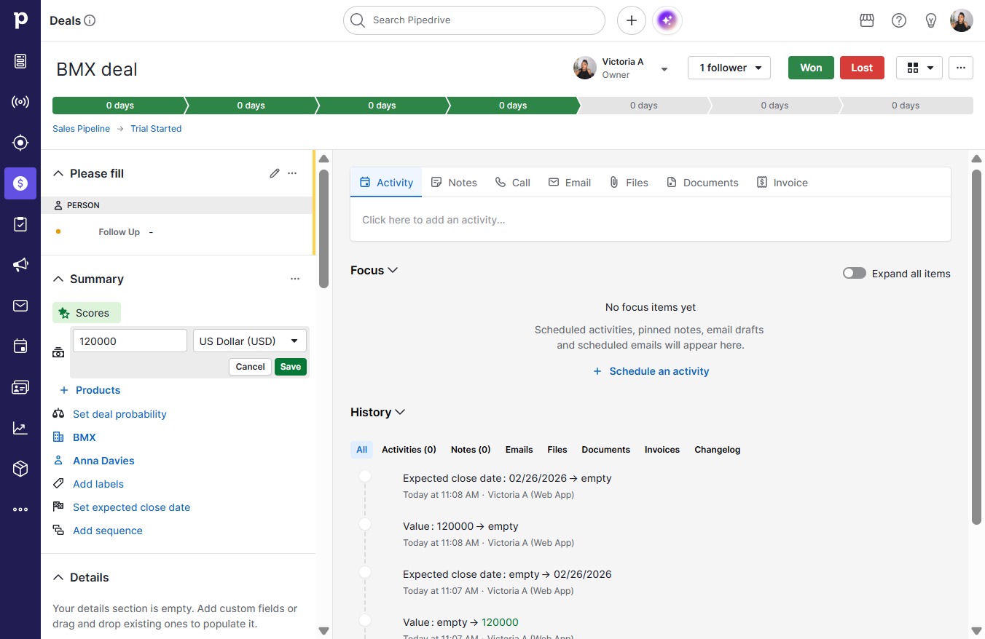The width and height of the screenshot is (985, 639).
Task: Switch to the Invoice tab
Action: coord(782,183)
